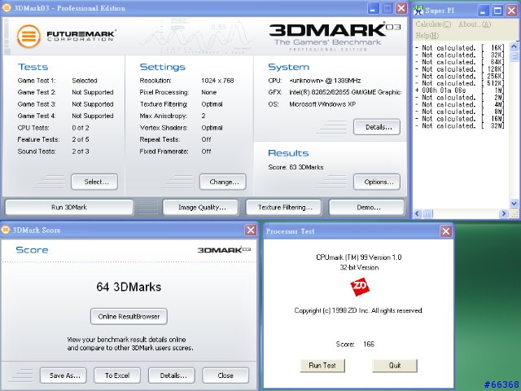Image resolution: width=521 pixels, height=391 pixels.
Task: Close the 3DMark Score window
Action: click(x=251, y=230)
